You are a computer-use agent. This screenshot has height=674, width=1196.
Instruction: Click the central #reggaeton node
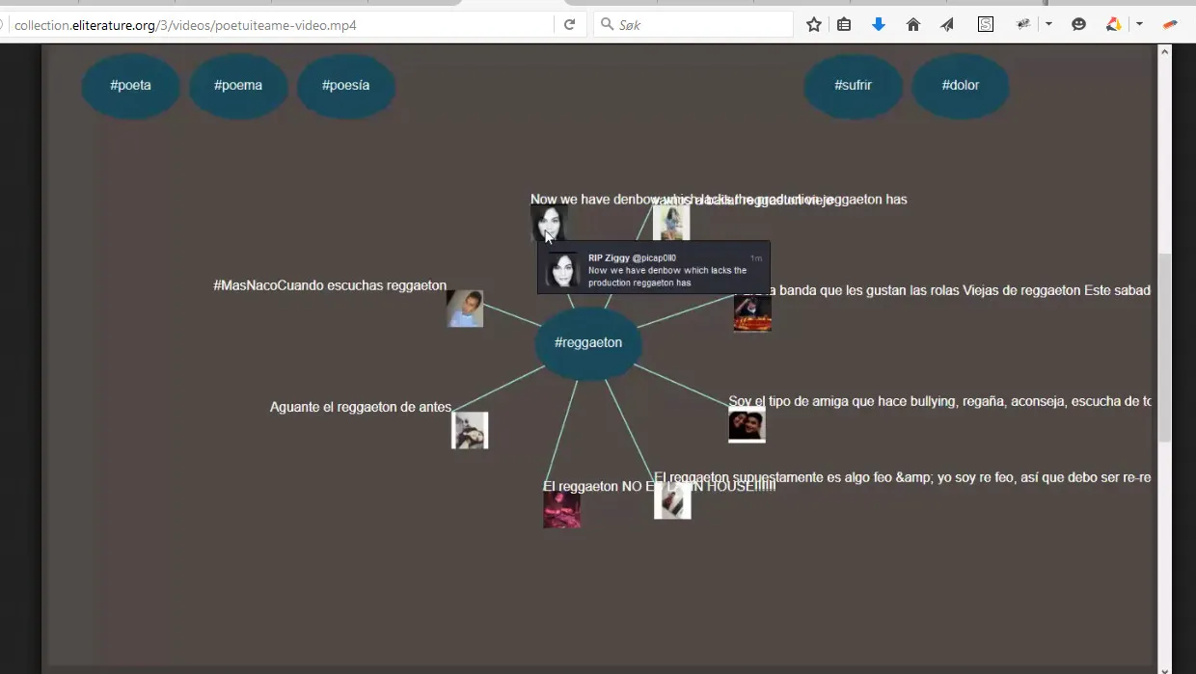588,343
